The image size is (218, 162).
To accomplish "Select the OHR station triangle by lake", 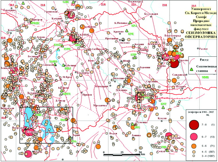I will click(34, 112).
